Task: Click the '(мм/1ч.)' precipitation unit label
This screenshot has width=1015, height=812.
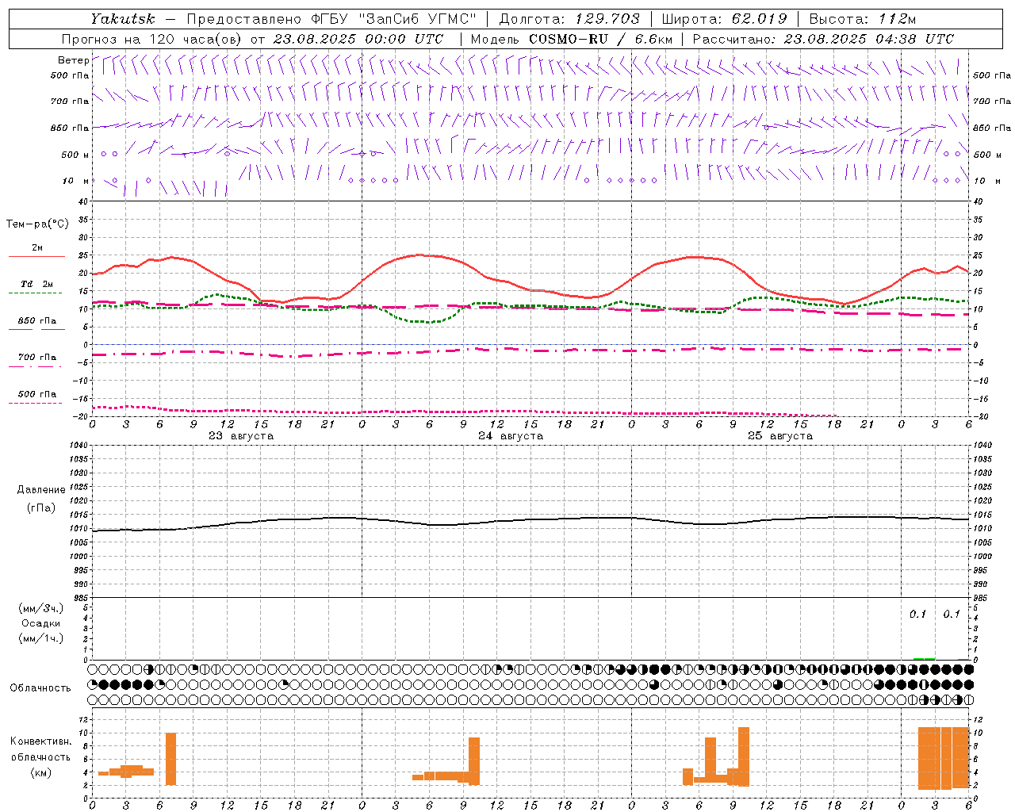Action: point(40,638)
